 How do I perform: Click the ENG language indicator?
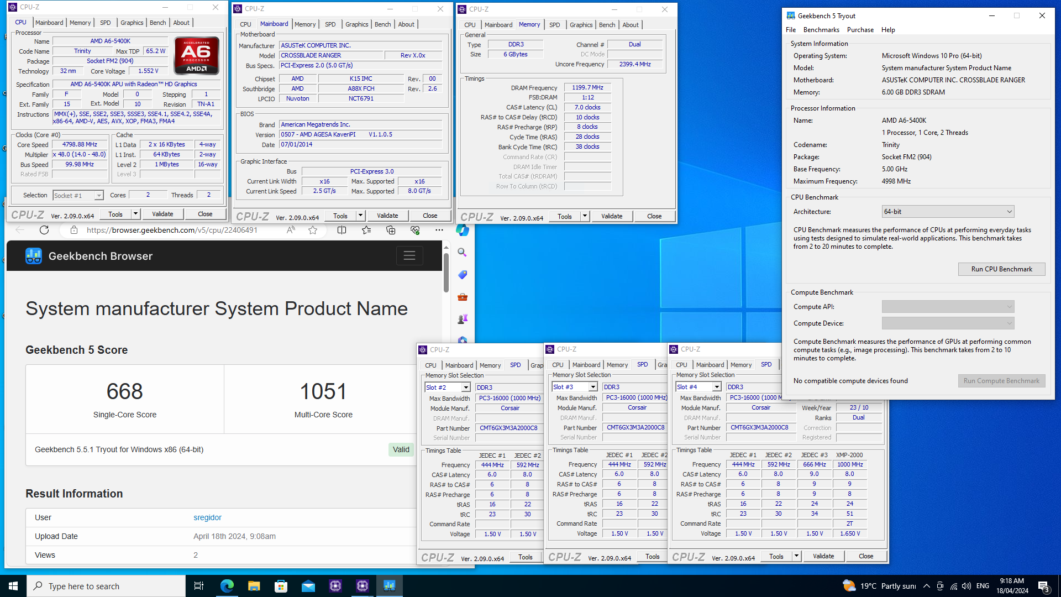tap(983, 586)
